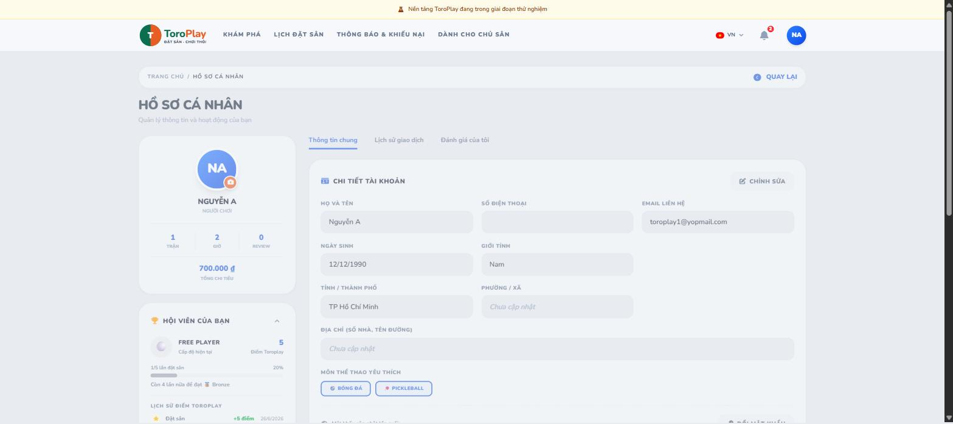The width and height of the screenshot is (953, 424).
Task: Click the flask icon in the test banner
Action: point(401,9)
